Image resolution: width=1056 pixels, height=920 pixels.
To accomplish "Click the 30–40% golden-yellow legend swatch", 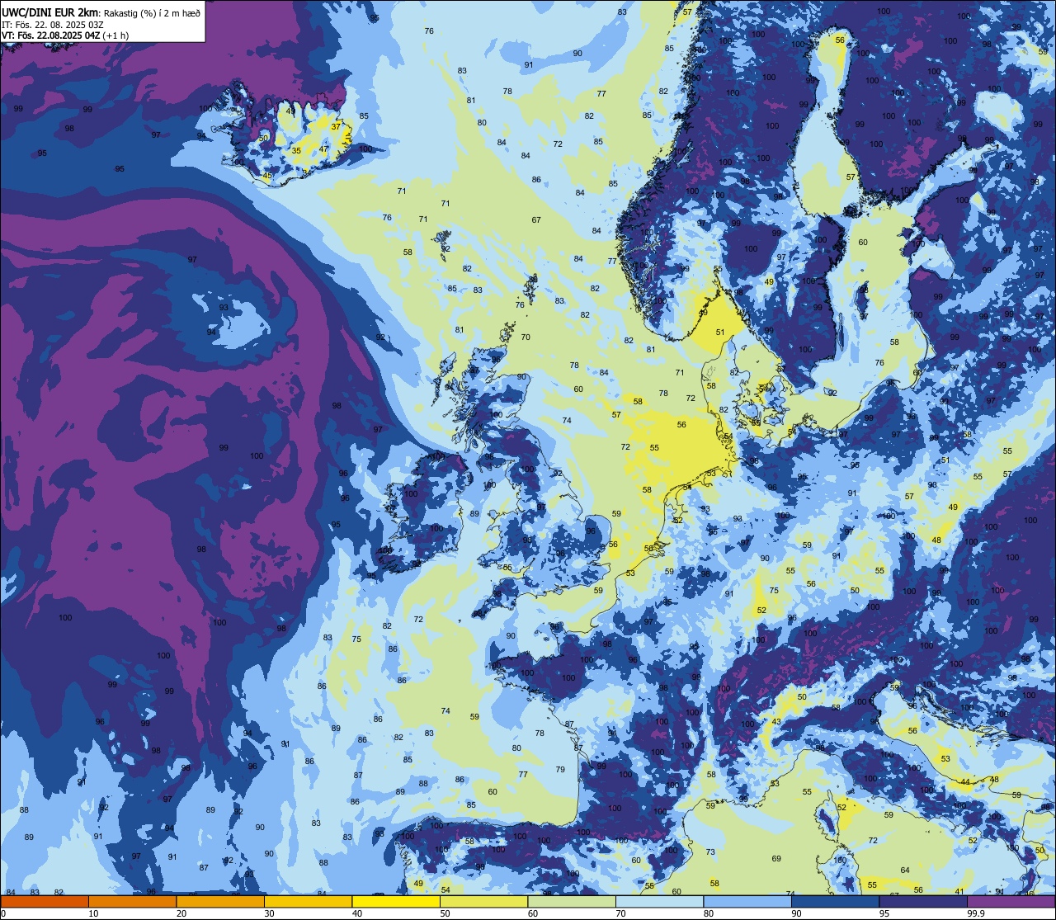I will coord(309,902).
